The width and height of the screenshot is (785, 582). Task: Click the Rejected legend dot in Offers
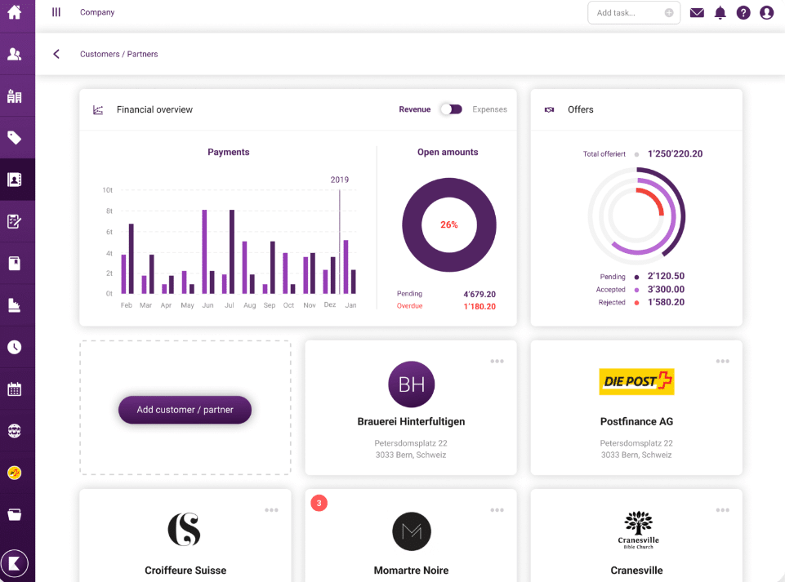tap(636, 303)
